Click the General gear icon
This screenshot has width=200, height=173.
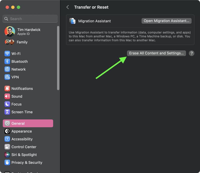7,123
